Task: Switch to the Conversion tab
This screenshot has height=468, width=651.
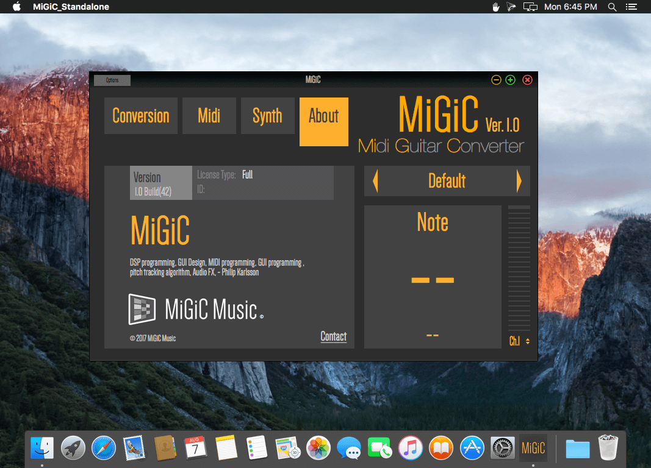Action: tap(141, 116)
